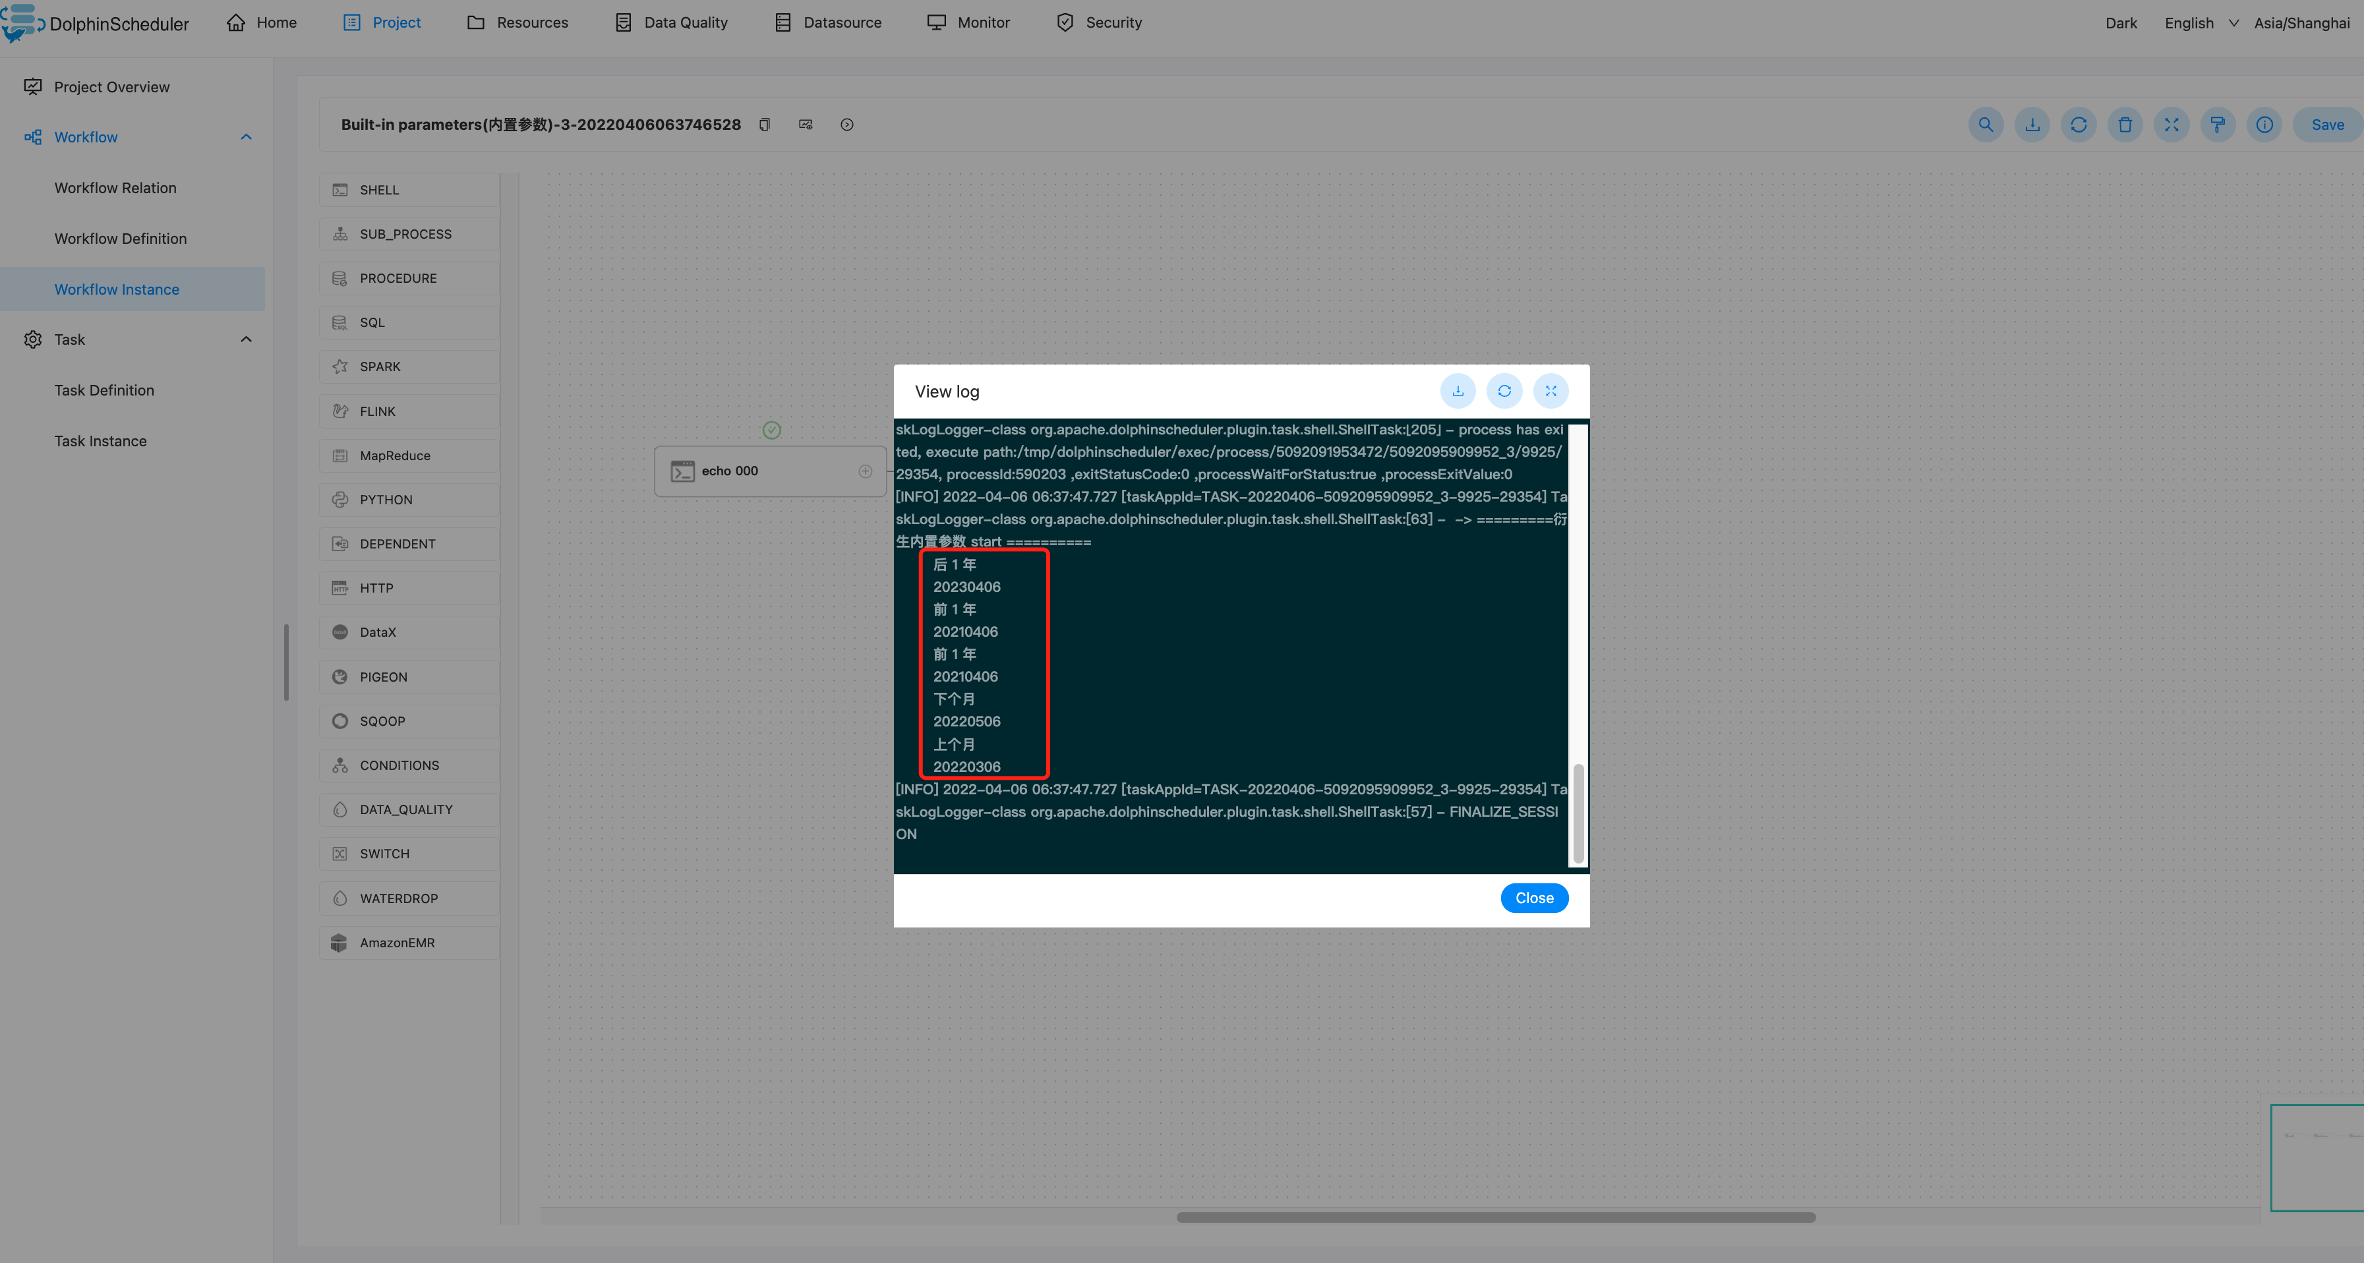Viewport: 2364px width, 1263px height.
Task: Open the format/beautify layout tool
Action: pos(2217,124)
